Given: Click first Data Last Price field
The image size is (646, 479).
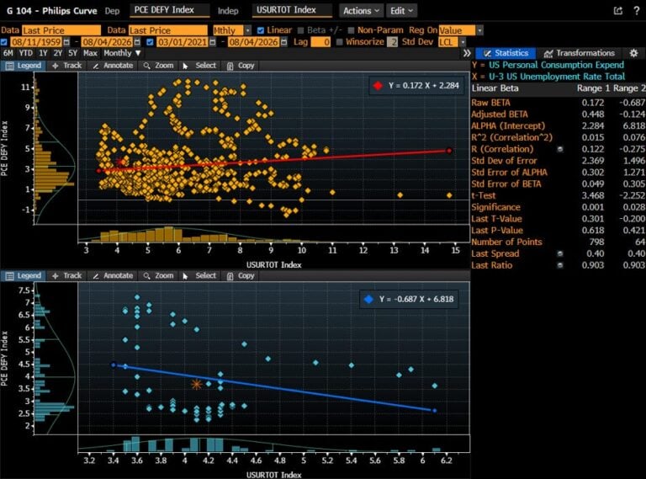Looking at the screenshot, I should pyautogui.click(x=61, y=30).
